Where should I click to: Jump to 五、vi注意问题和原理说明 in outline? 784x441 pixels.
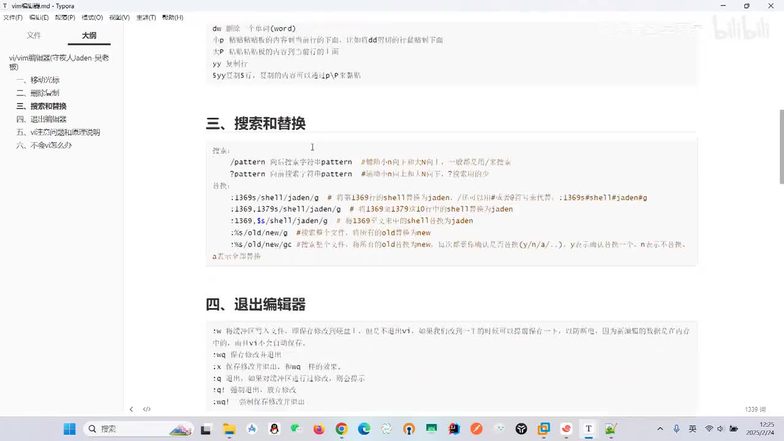pos(58,132)
